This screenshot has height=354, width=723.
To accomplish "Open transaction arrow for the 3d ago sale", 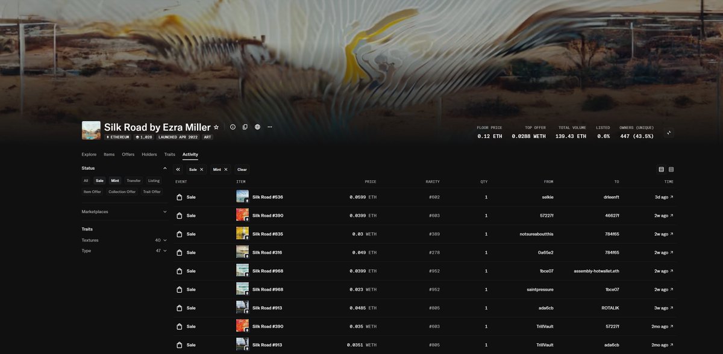I will [x=672, y=197].
